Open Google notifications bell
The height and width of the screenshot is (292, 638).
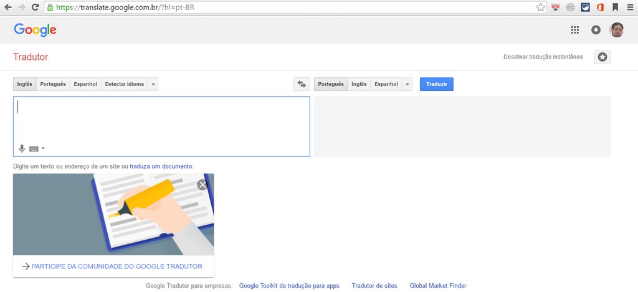tap(596, 30)
